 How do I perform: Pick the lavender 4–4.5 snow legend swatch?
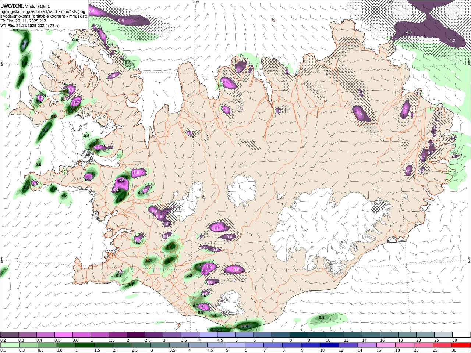pos(208,335)
